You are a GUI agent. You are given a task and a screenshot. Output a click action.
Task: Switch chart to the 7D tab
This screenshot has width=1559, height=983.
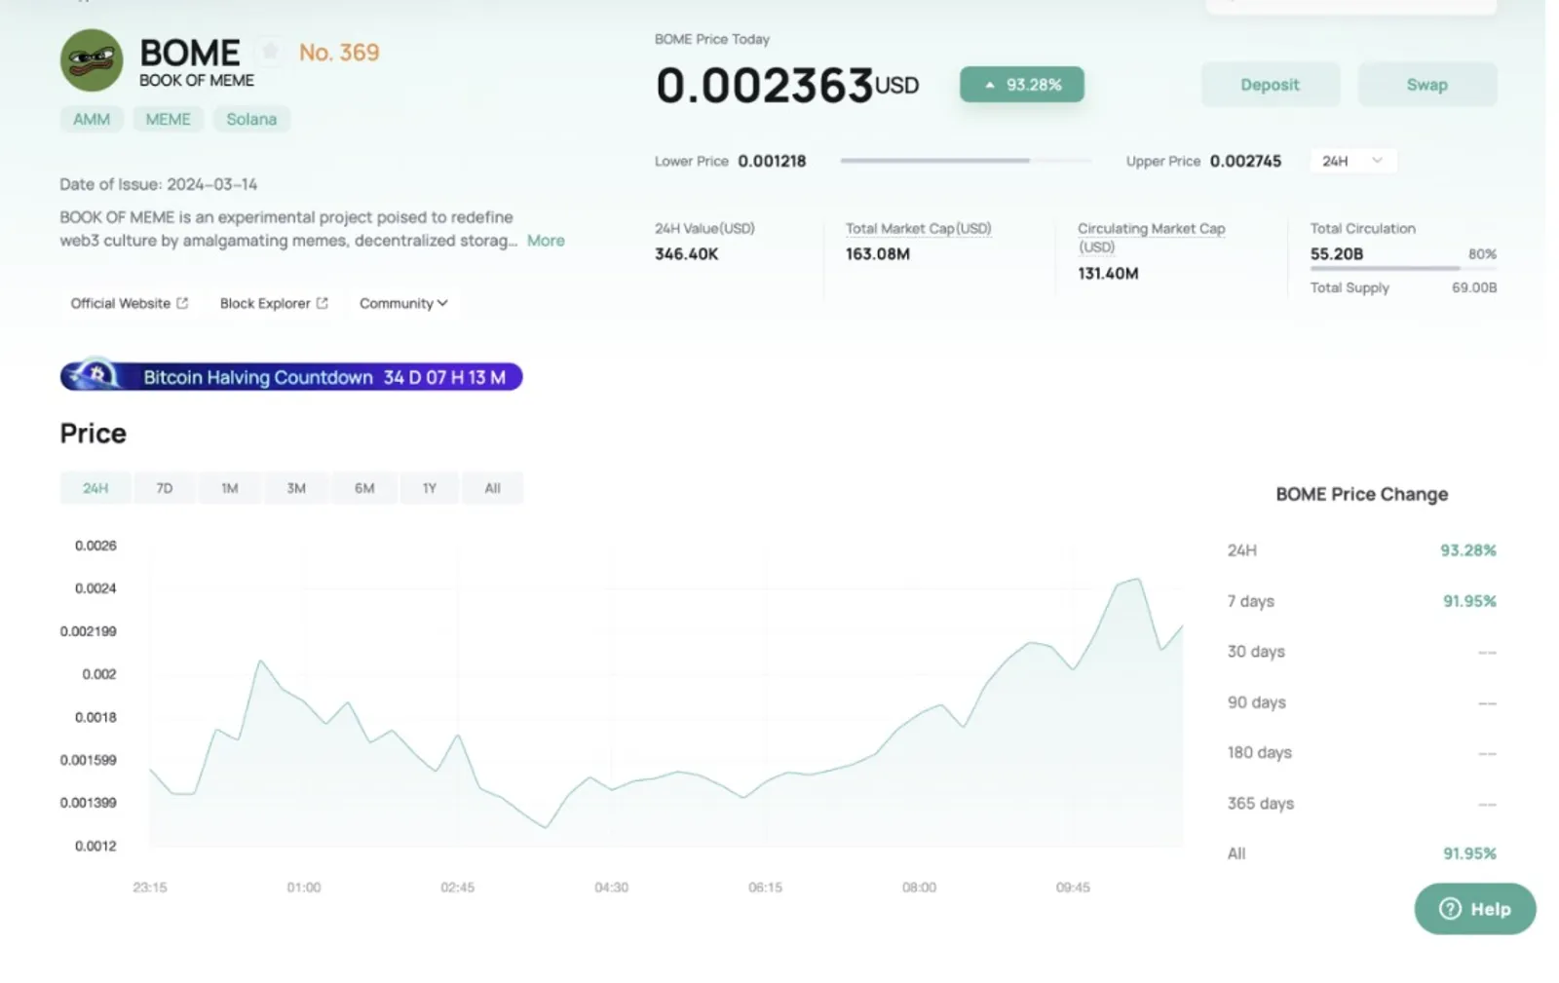tap(165, 488)
